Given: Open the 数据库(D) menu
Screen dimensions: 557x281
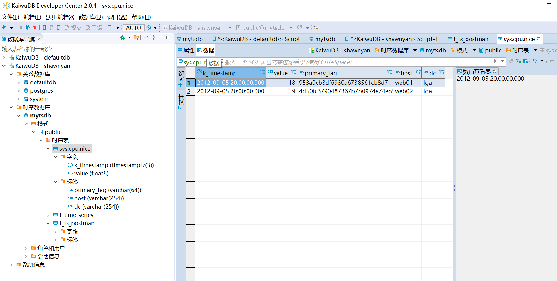Looking at the screenshot, I should [x=91, y=17].
